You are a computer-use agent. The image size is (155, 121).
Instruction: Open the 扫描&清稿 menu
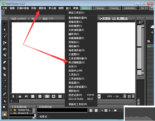coord(23,8)
